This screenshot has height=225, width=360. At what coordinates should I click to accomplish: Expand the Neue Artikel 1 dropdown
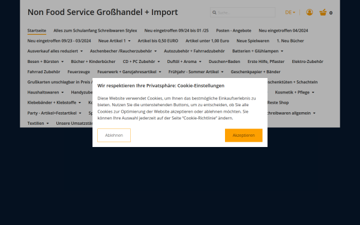click(115, 41)
